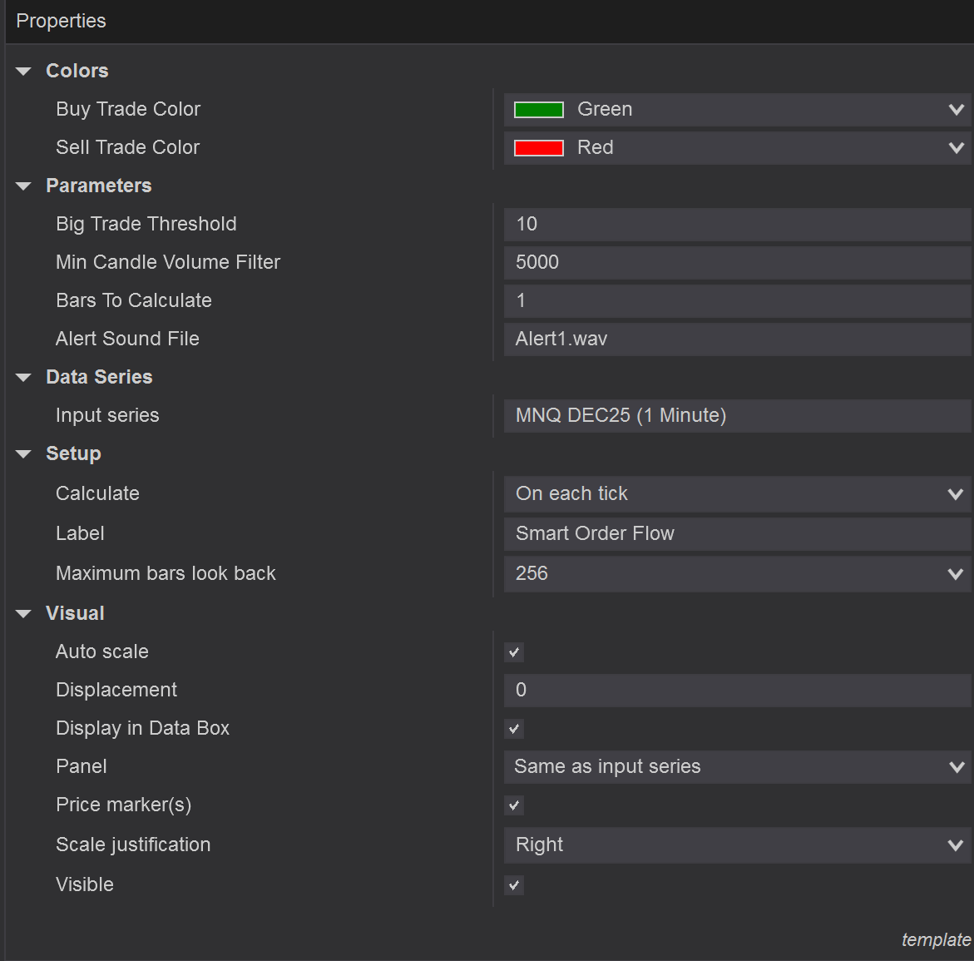The height and width of the screenshot is (961, 974).
Task: Collapse the Setup section triangle
Action: point(23,454)
